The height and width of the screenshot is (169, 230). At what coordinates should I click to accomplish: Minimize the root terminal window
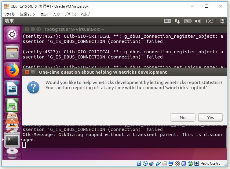33,29
